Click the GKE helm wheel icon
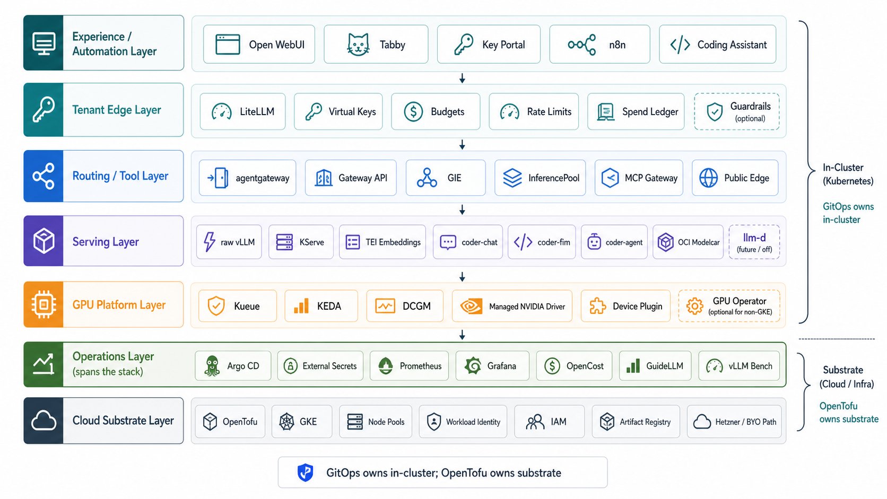This screenshot has width=887, height=499. [286, 422]
